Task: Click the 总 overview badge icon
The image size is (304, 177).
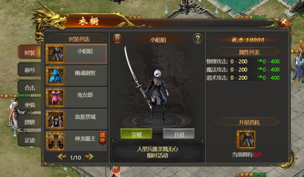Action: [x=117, y=39]
